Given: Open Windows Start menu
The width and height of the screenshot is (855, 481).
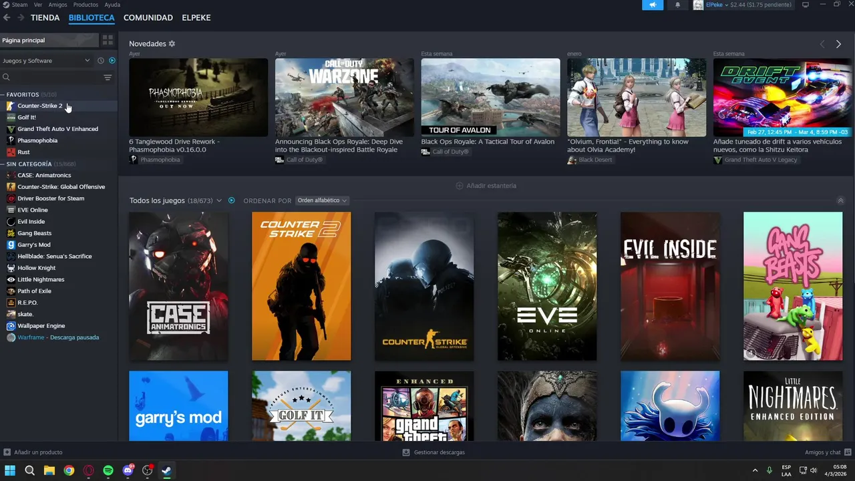Looking at the screenshot, I should (10, 470).
